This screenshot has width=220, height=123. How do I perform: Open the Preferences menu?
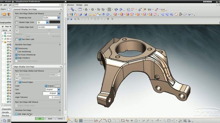click(71, 5)
